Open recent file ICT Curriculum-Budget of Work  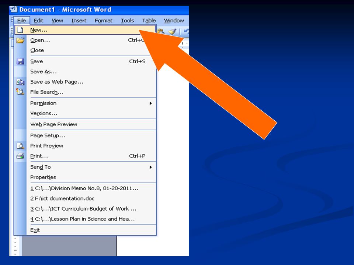coord(85,209)
